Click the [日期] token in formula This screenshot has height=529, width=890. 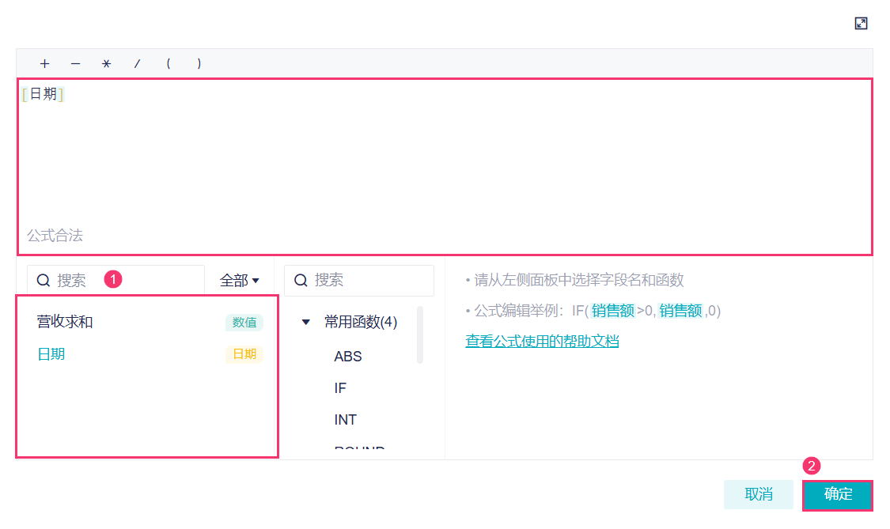pyautogui.click(x=44, y=93)
